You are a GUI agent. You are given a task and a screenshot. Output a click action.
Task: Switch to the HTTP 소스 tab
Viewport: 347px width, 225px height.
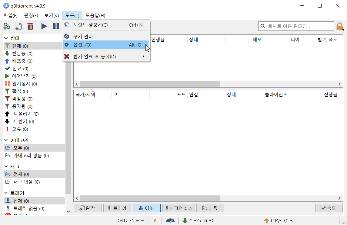click(179, 208)
